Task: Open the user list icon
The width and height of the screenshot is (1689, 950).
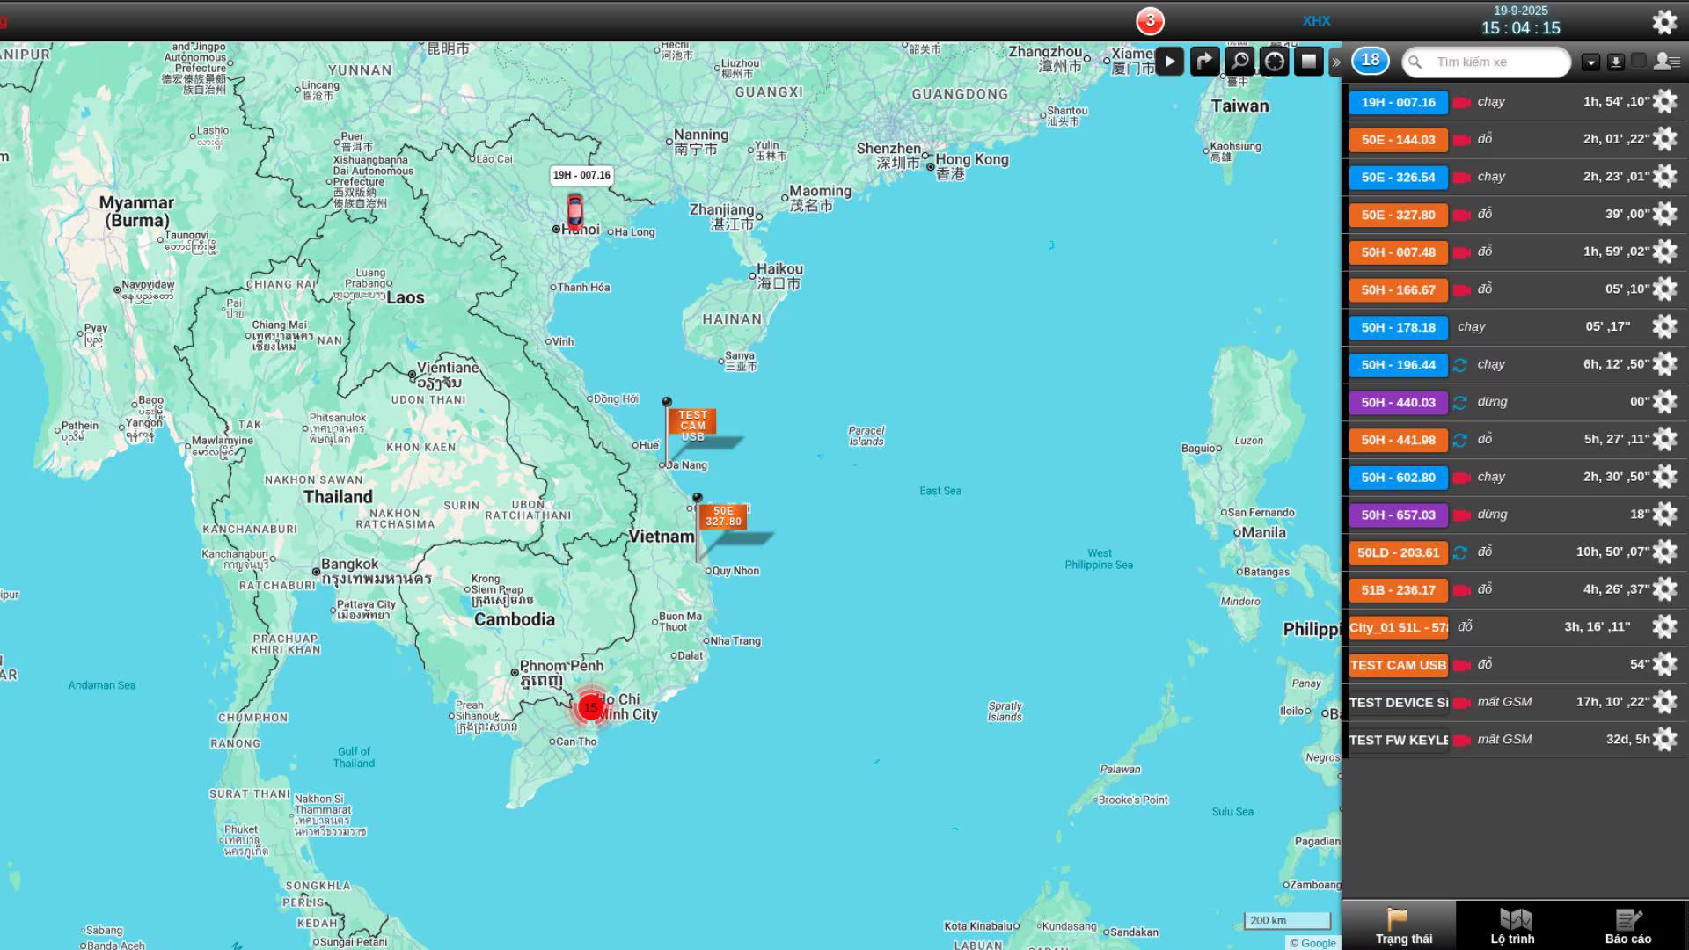Action: [1666, 62]
